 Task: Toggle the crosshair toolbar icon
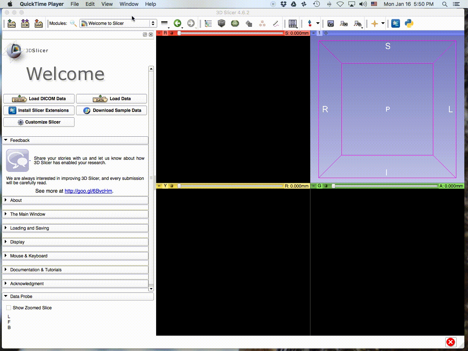tap(374, 23)
